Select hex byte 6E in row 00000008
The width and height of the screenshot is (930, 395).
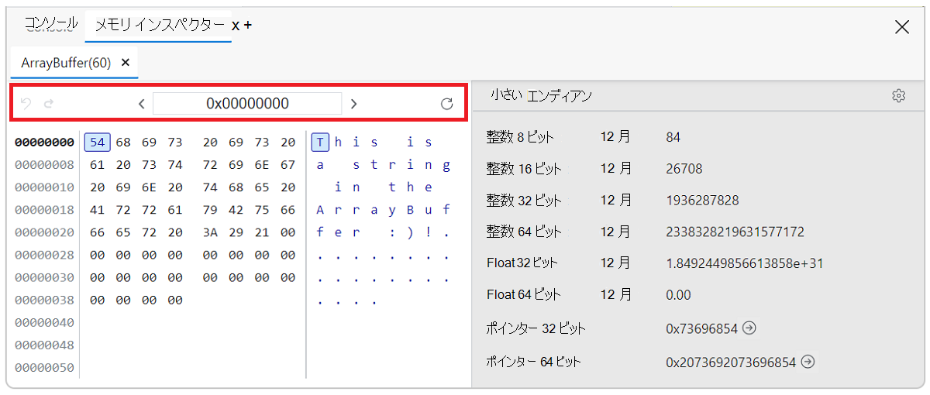[x=262, y=165]
